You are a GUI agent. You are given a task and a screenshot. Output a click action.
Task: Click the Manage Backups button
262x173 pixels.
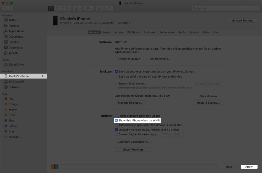pos(130,103)
